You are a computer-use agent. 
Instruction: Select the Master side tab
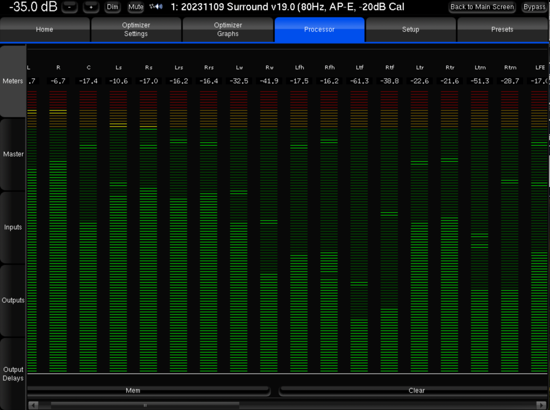coord(13,154)
